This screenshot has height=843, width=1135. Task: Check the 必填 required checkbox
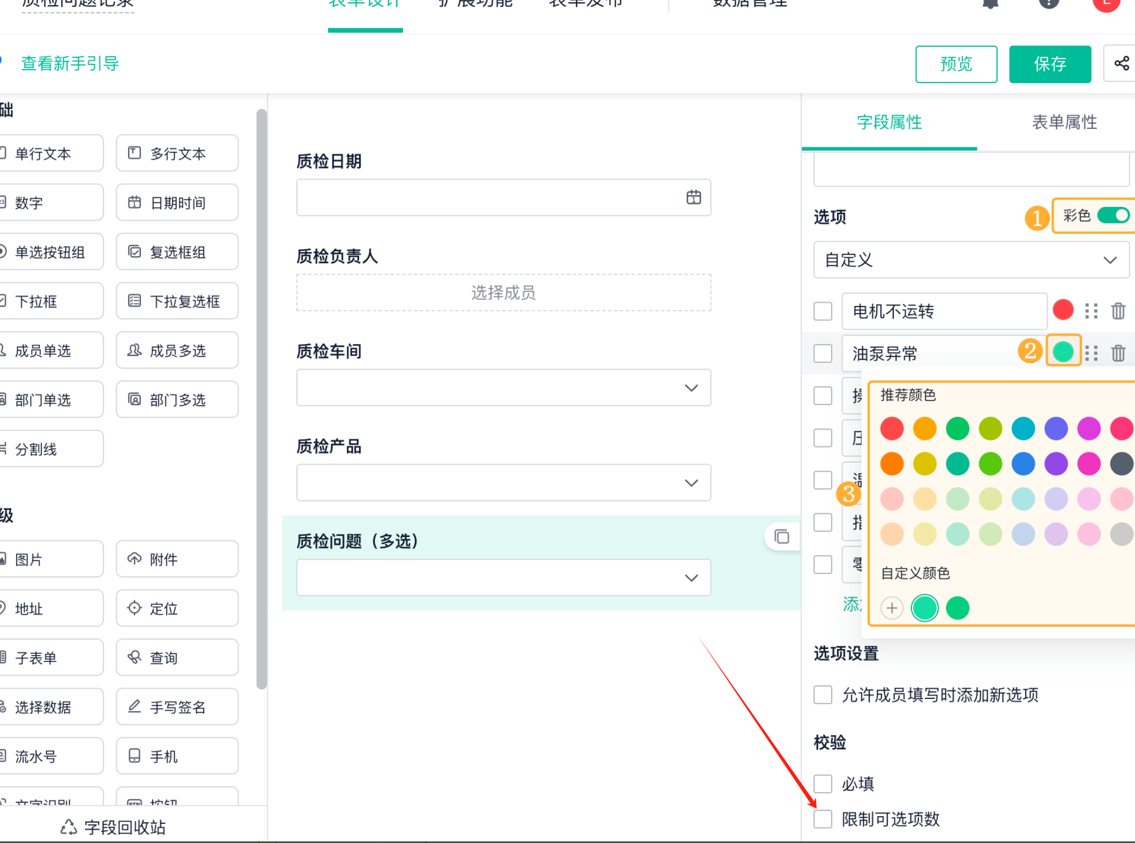(823, 784)
